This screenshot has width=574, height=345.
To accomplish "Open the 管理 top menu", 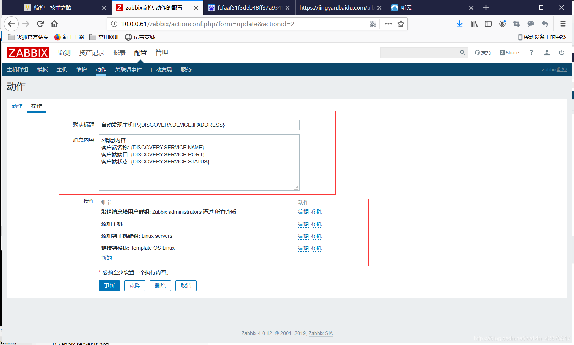I will pyautogui.click(x=162, y=52).
